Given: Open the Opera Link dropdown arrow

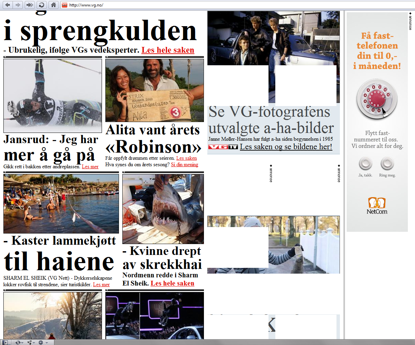Looking at the screenshot, I should (22, 343).
